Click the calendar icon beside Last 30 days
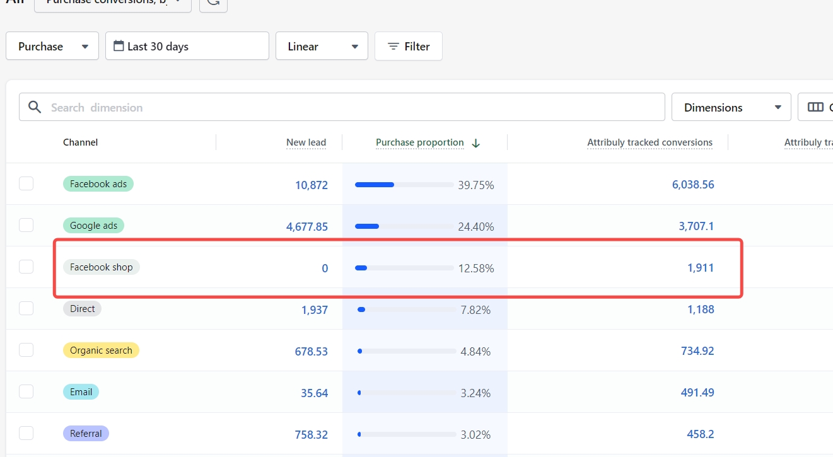 (119, 46)
